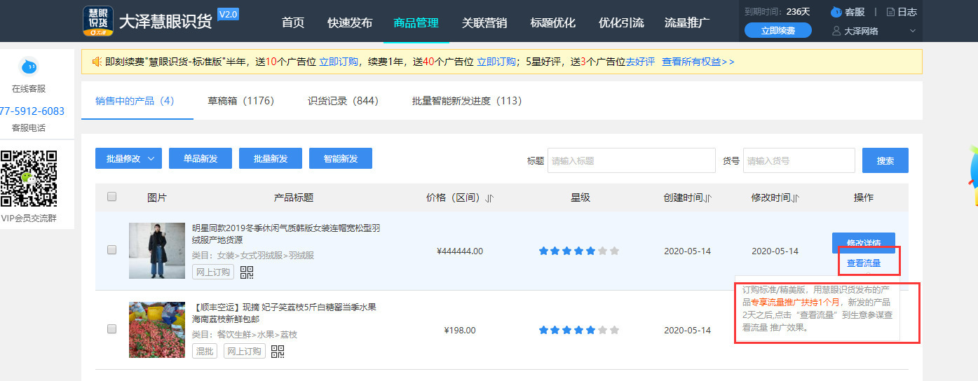The width and height of the screenshot is (978, 381).
Task: Click the 立即续费 button
Action: pos(777,31)
